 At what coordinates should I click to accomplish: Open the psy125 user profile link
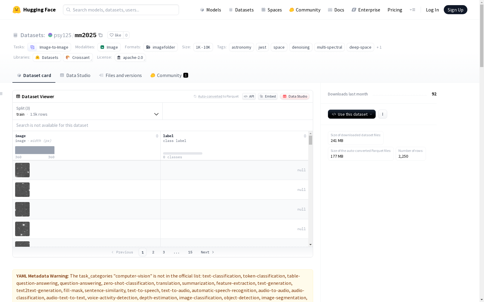[63, 35]
